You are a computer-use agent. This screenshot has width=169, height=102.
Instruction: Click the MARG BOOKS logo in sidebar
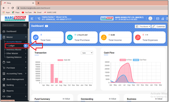pyautogui.click(x=15, y=18)
